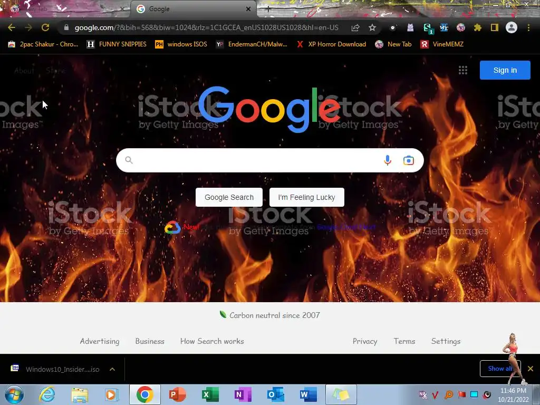Go back using the browser back arrow
Viewport: 540px width, 405px height.
click(x=12, y=27)
